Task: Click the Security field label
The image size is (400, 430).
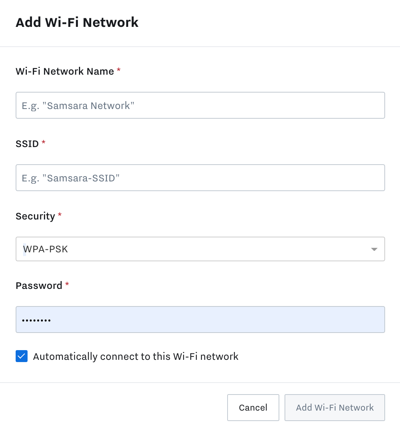Action: 34,216
